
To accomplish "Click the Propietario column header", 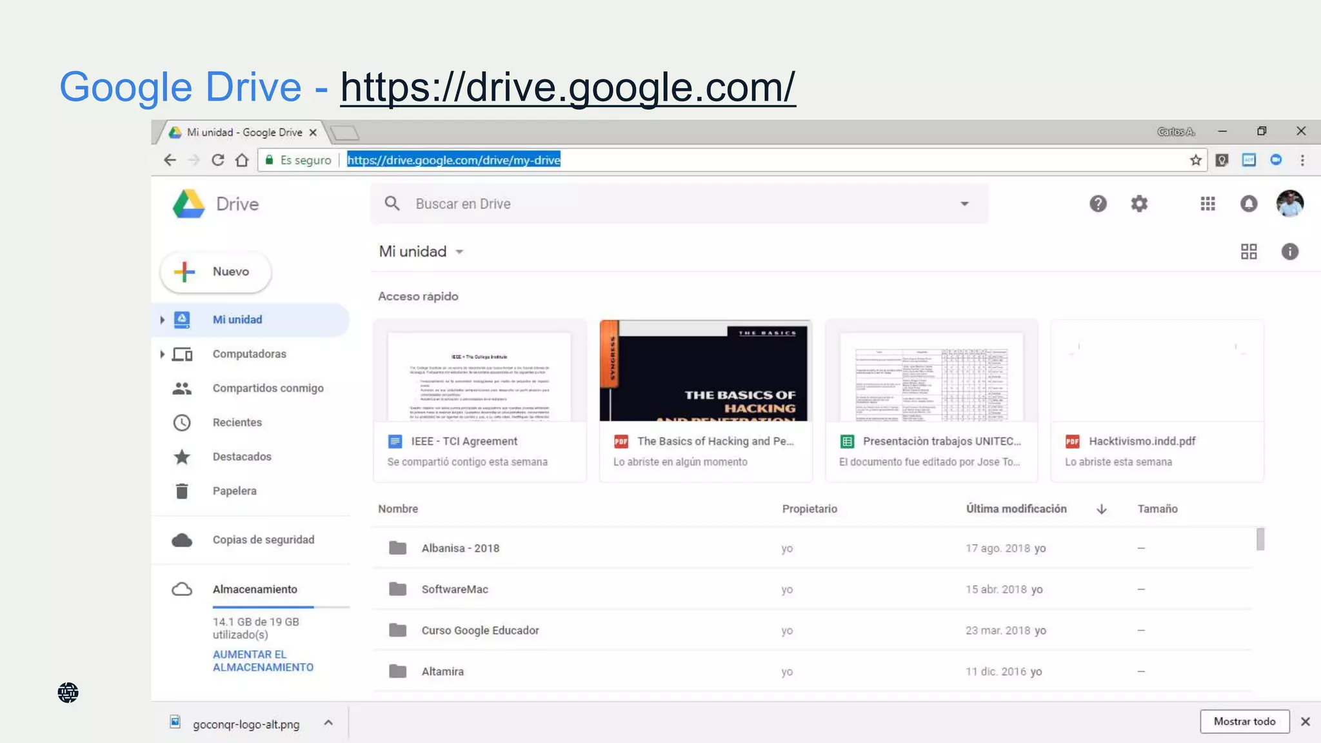I will coord(809,509).
